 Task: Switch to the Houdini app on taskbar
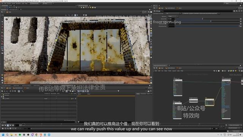click(x=41, y=135)
